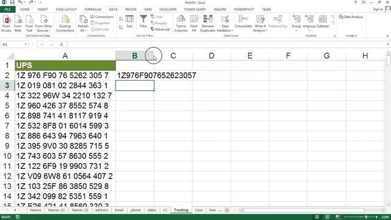The width and height of the screenshot is (391, 220).
Task: Open the Email sheet tab
Action: (119, 210)
